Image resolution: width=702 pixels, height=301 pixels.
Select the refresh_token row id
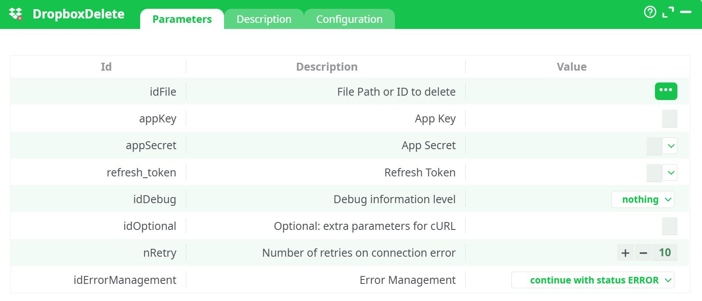[x=141, y=172]
